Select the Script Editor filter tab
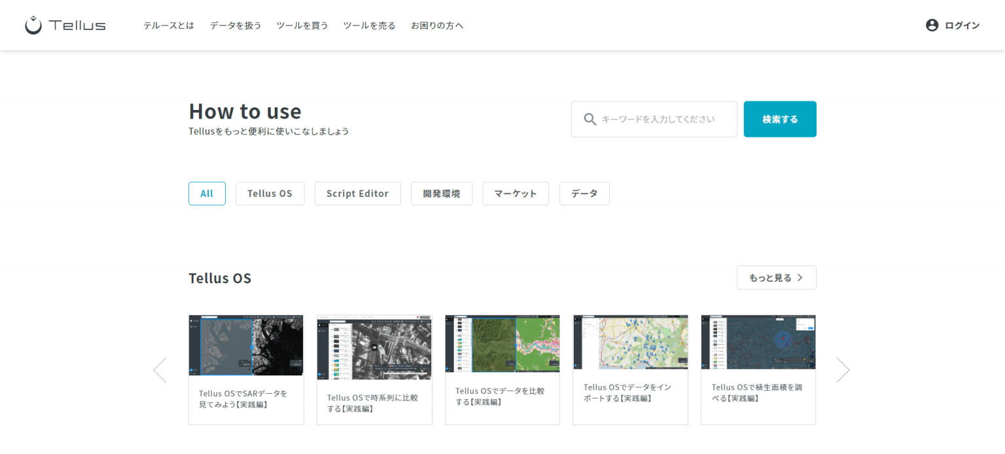The width and height of the screenshot is (1005, 454). coord(357,194)
